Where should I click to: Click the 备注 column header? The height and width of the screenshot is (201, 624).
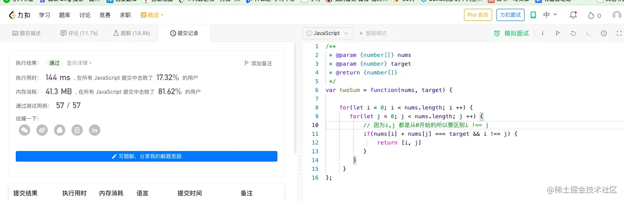pyautogui.click(x=247, y=193)
